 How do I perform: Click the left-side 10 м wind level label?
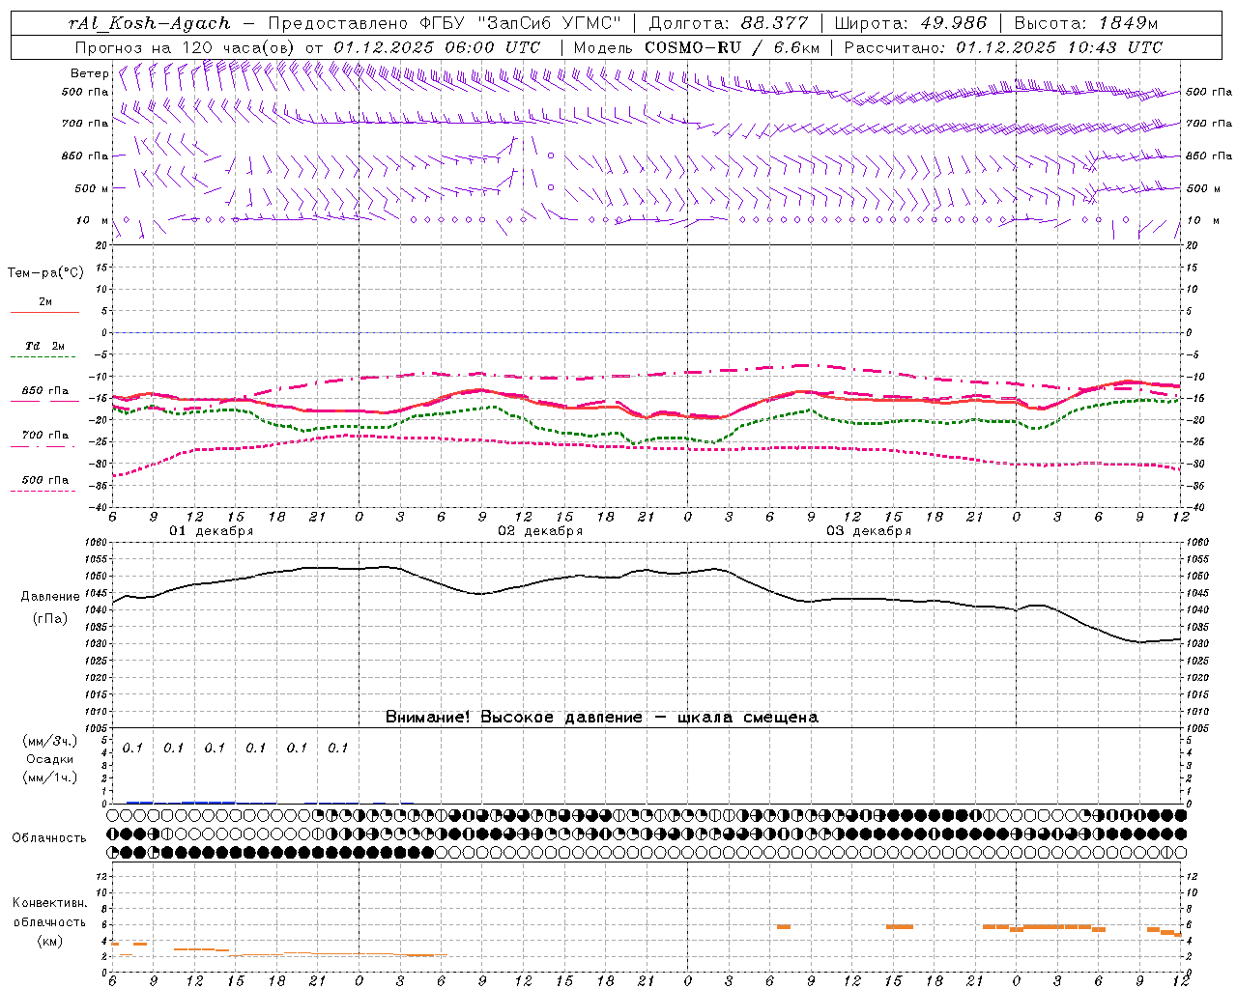coord(93,221)
